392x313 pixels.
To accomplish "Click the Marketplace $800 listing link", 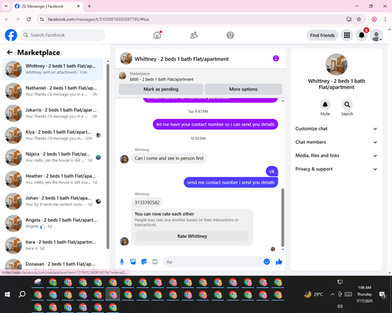I will pos(162,79).
